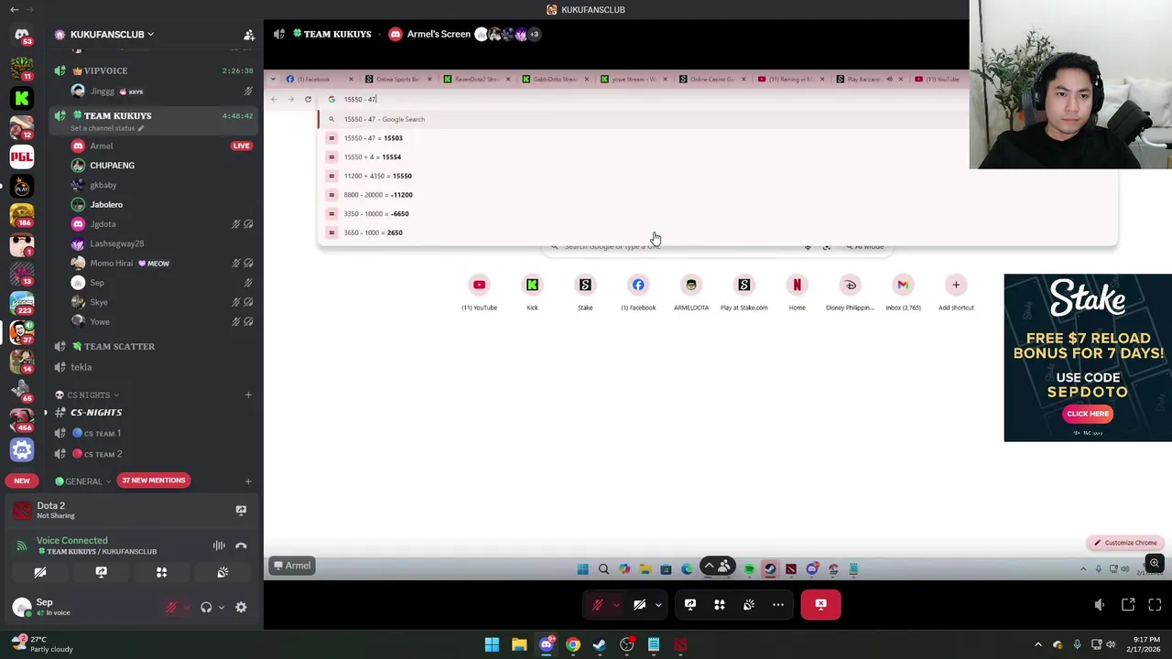Share screen from stream control bar
Image resolution: width=1172 pixels, height=659 pixels.
(690, 604)
